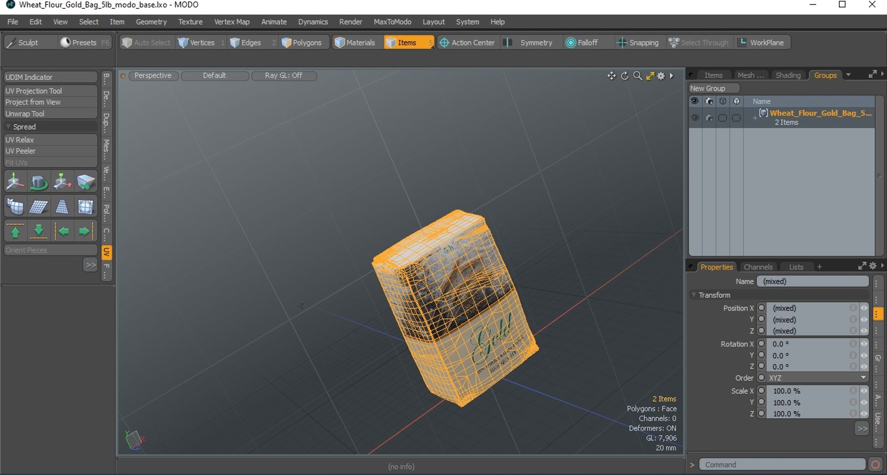Image resolution: width=887 pixels, height=475 pixels.
Task: Toggle Position X keyframe circle
Action: [761, 308]
